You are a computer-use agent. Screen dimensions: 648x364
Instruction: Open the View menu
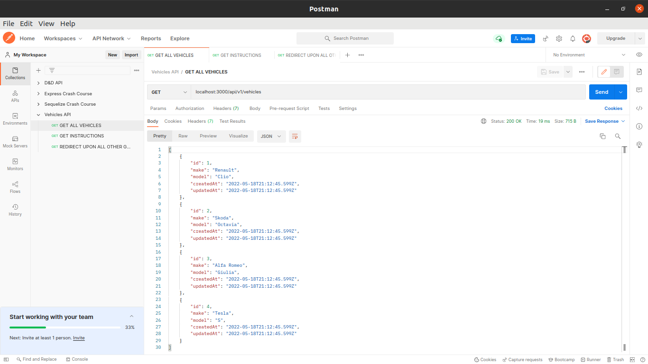[x=46, y=23]
